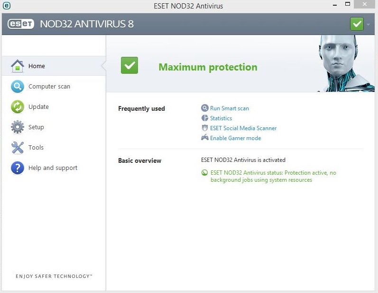
Task: Click the ESET logo in the header
Action: pyautogui.click(x=21, y=24)
